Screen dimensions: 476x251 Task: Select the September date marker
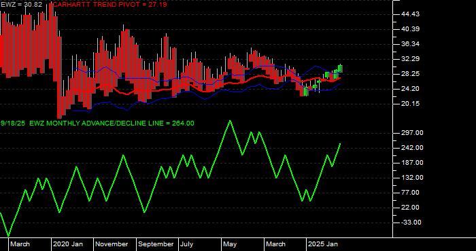click(x=156, y=244)
